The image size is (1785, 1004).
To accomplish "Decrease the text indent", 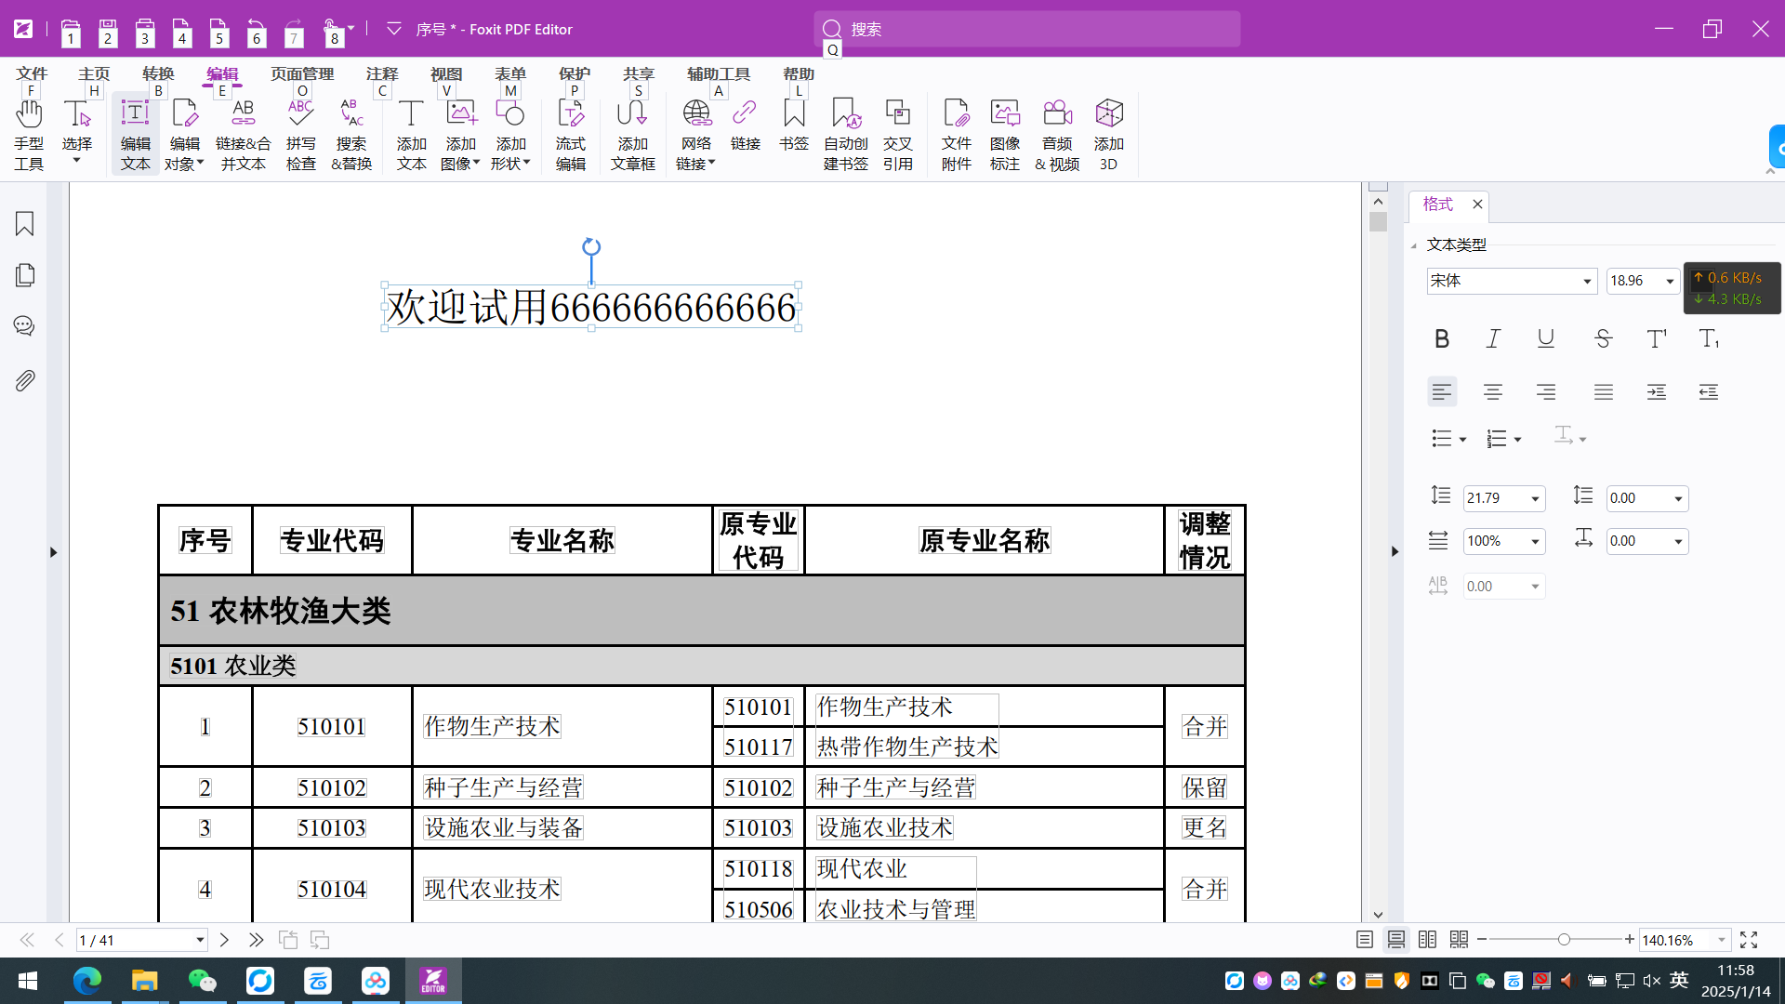I will (1709, 392).
